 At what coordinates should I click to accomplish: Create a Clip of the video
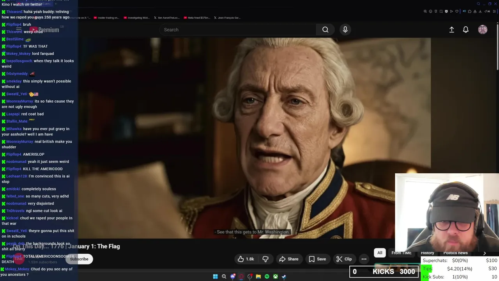[x=344, y=259]
